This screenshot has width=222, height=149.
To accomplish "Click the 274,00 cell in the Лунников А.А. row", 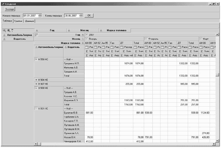I will (x=204, y=133).
